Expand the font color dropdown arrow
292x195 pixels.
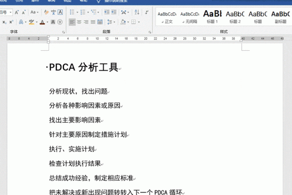(x=47, y=22)
